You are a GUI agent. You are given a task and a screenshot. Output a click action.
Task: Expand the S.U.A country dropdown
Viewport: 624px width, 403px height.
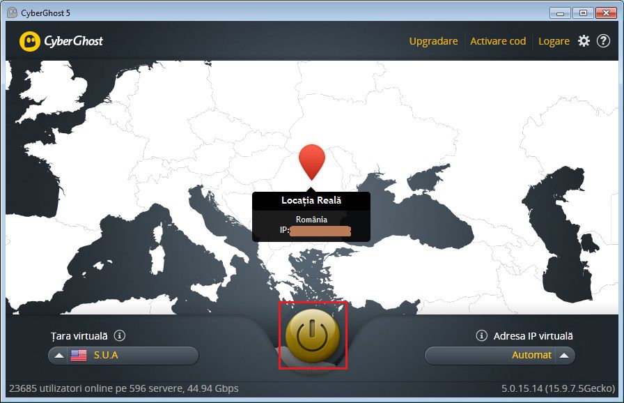(x=123, y=356)
